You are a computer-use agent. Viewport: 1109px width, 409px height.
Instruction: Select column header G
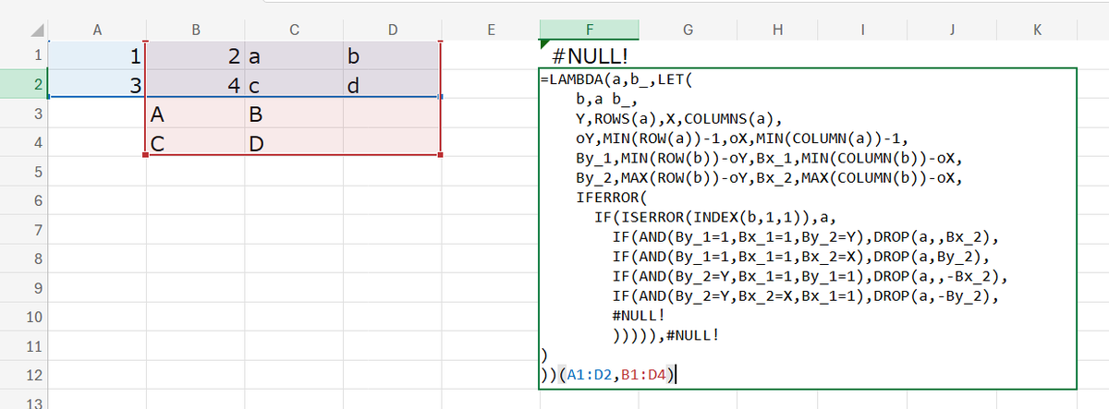pos(687,30)
